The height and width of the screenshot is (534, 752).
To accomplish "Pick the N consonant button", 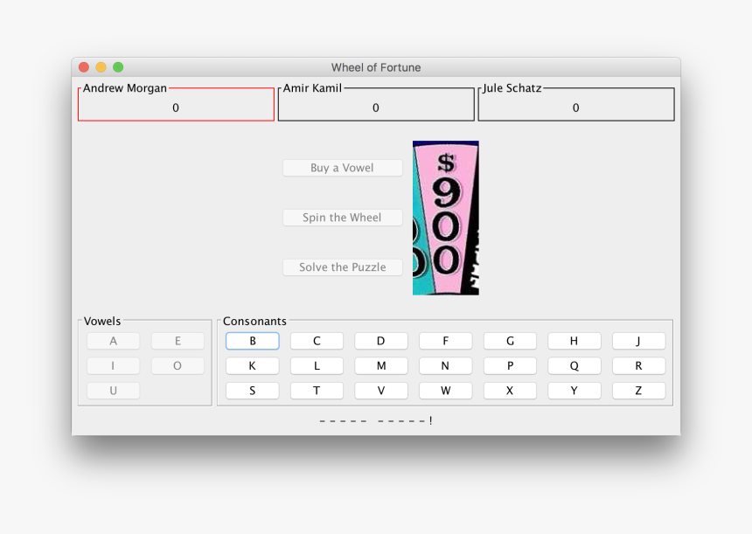I will tap(446, 365).
